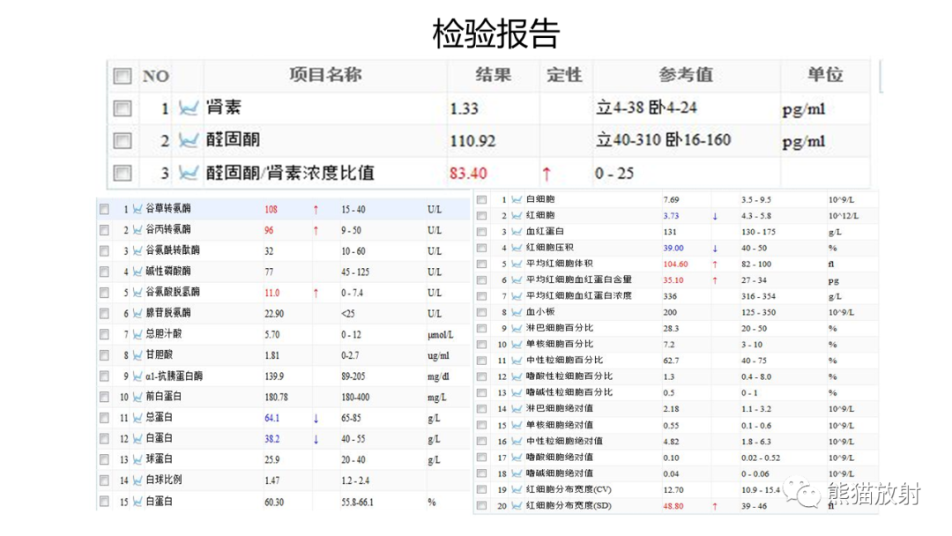Select result value 108 for 谷草转氨酶

coord(271,210)
